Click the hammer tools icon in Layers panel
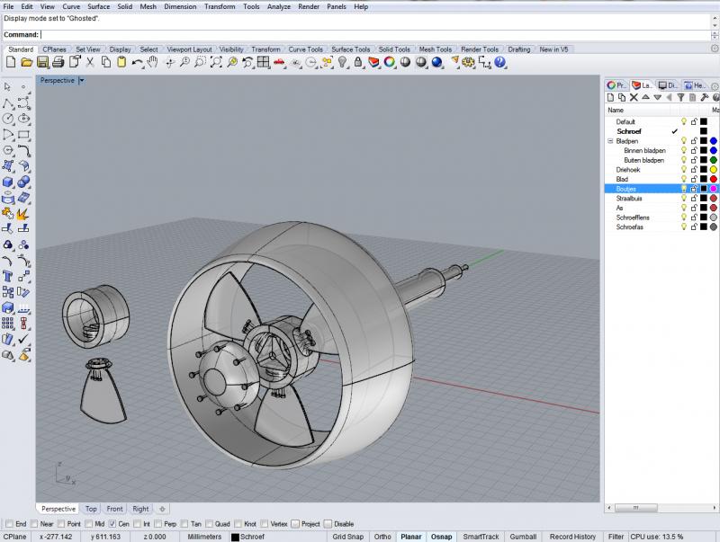This screenshot has height=542, width=720. pyautogui.click(x=705, y=97)
